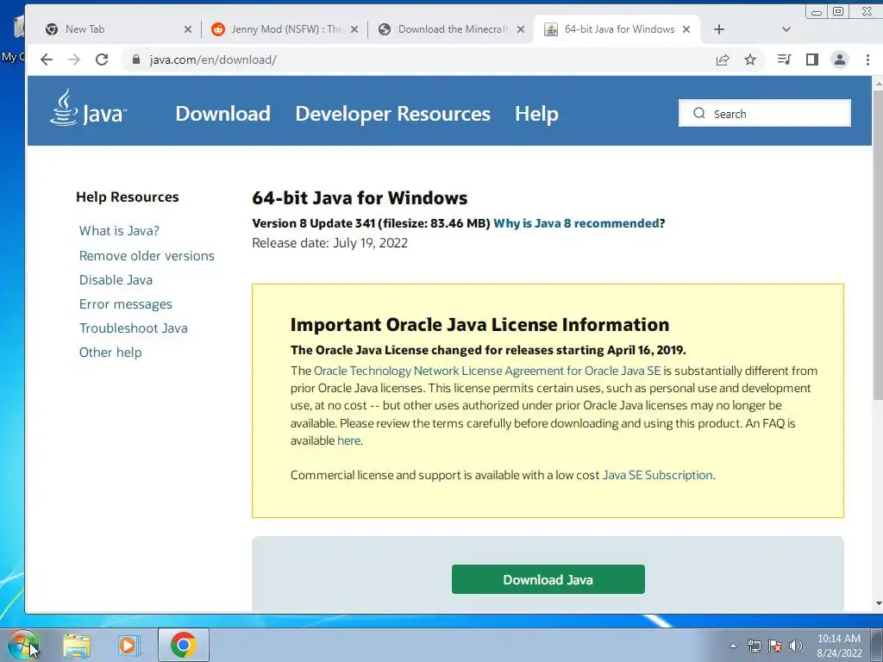883x662 pixels.
Task: Show hidden system tray icons
Action: tap(733, 646)
